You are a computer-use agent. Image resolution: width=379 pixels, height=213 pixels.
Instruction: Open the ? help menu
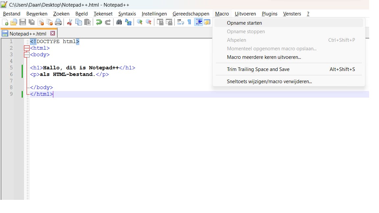(x=308, y=14)
